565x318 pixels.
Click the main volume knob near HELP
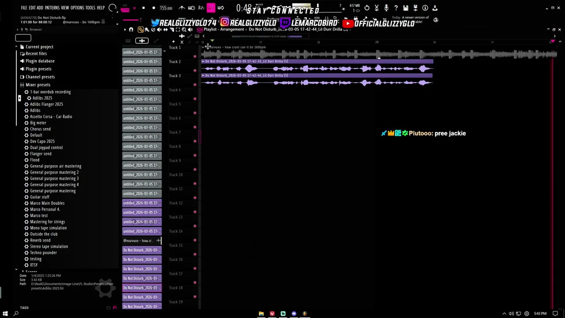[113, 8]
